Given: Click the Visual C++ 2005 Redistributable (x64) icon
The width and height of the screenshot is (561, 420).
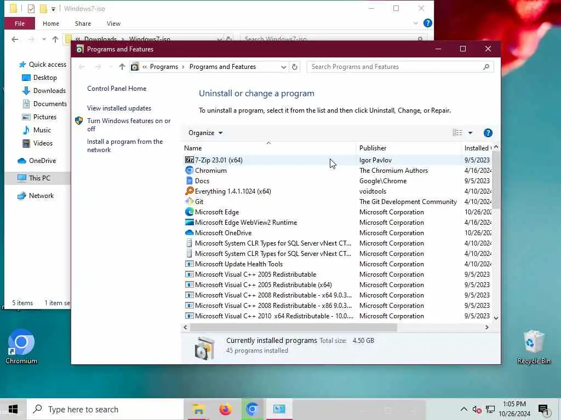Looking at the screenshot, I should click(x=189, y=284).
